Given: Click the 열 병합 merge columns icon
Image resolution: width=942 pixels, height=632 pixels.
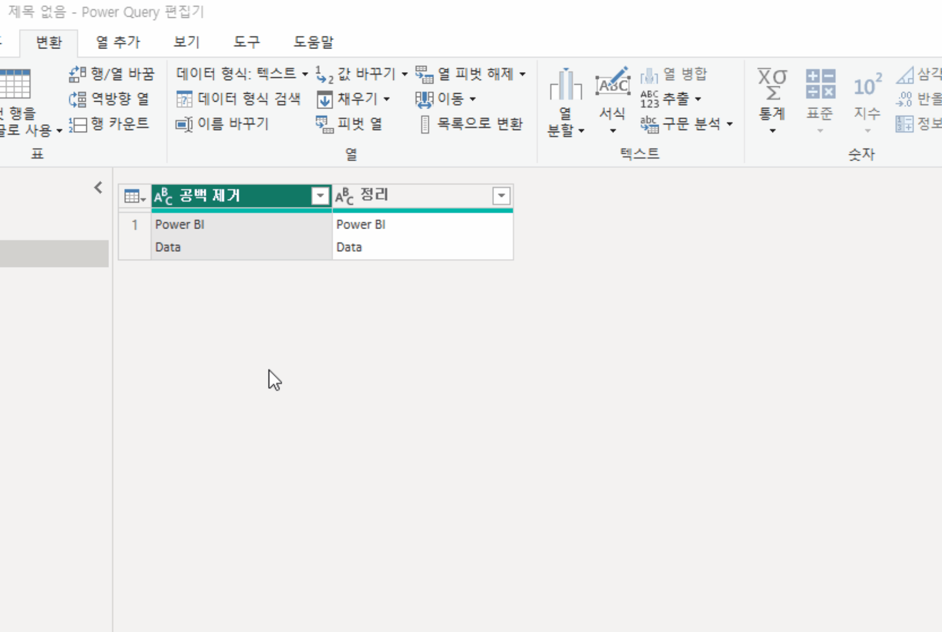Looking at the screenshot, I should 649,75.
